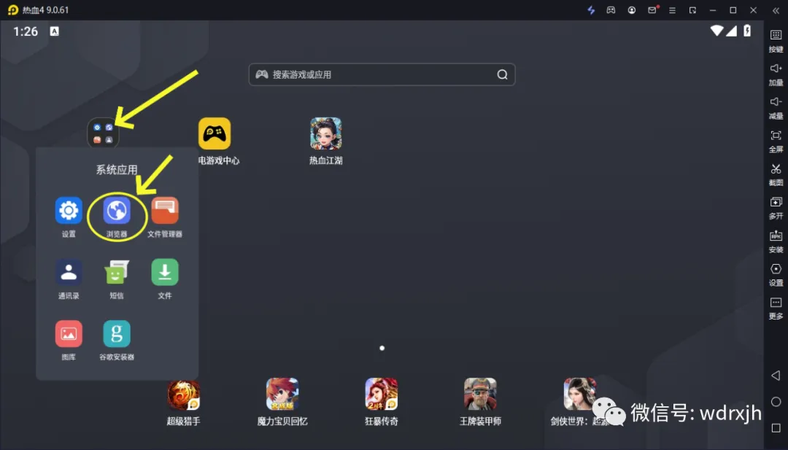The width and height of the screenshot is (788, 450).
Task: Open the hamburger menu in title bar
Action: tap(673, 10)
